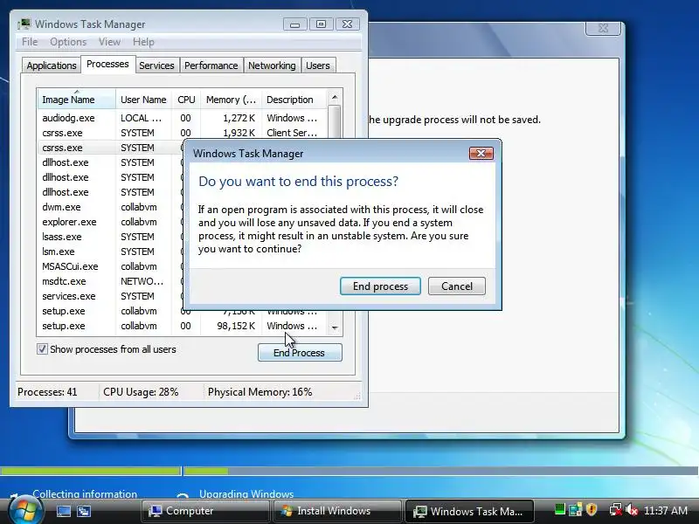
Task: Sort by Memory column header
Action: click(231, 100)
